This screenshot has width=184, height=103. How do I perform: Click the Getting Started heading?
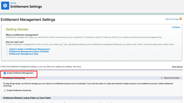(17, 29)
